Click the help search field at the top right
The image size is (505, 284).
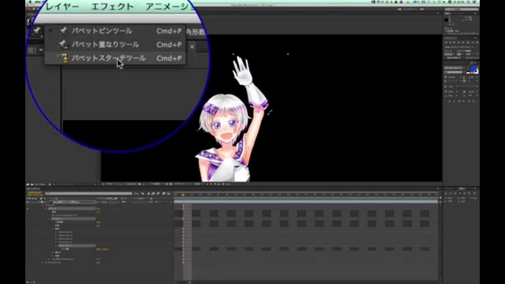pos(462,9)
